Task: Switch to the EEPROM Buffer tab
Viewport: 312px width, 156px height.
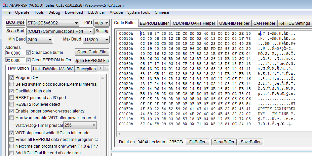Action: (x=154, y=23)
